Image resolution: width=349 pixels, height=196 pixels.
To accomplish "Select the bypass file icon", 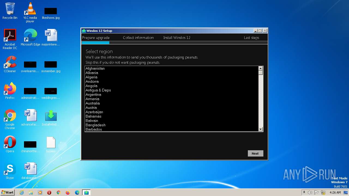I will 51,144.
